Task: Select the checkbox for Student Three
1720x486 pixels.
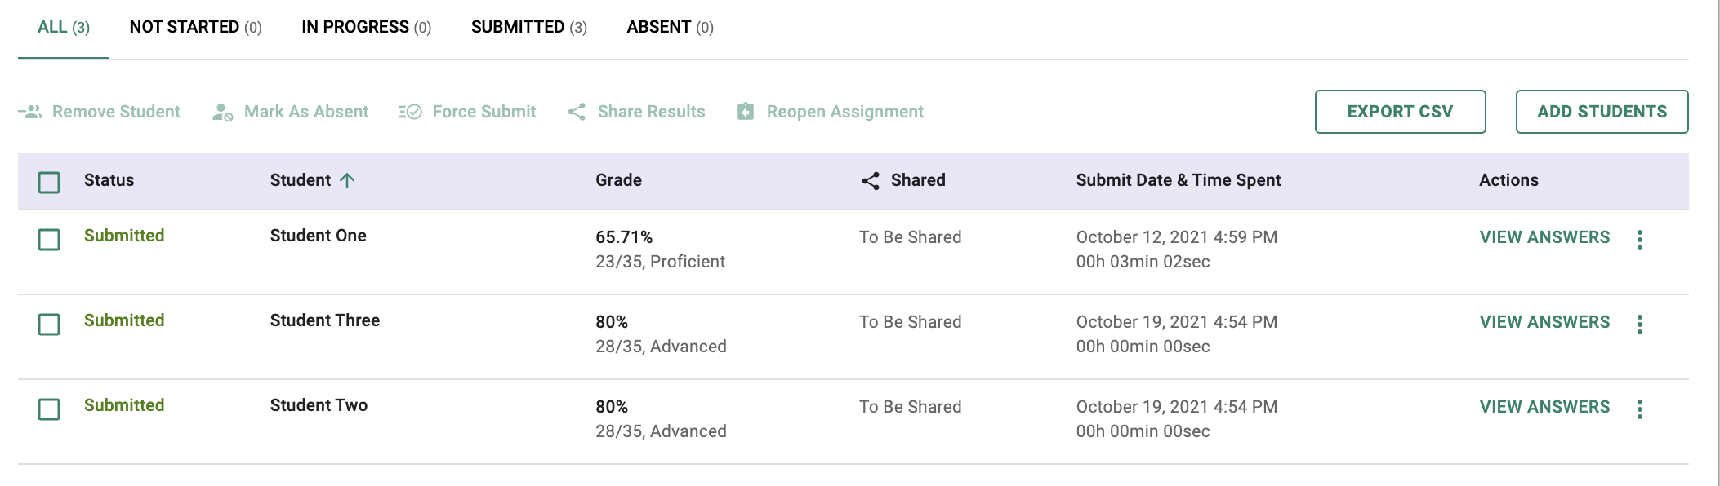Action: pos(49,325)
